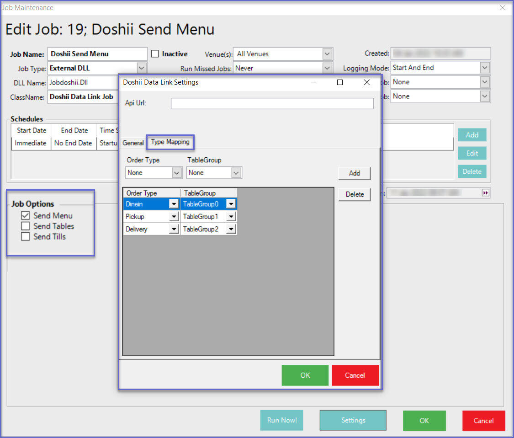Open the TableGroup2 cell dropdown arrow
Screen dimensions: 514x438
click(231, 229)
